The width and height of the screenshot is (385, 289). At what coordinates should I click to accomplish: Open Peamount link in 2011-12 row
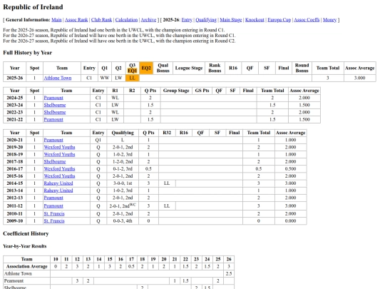53,206
